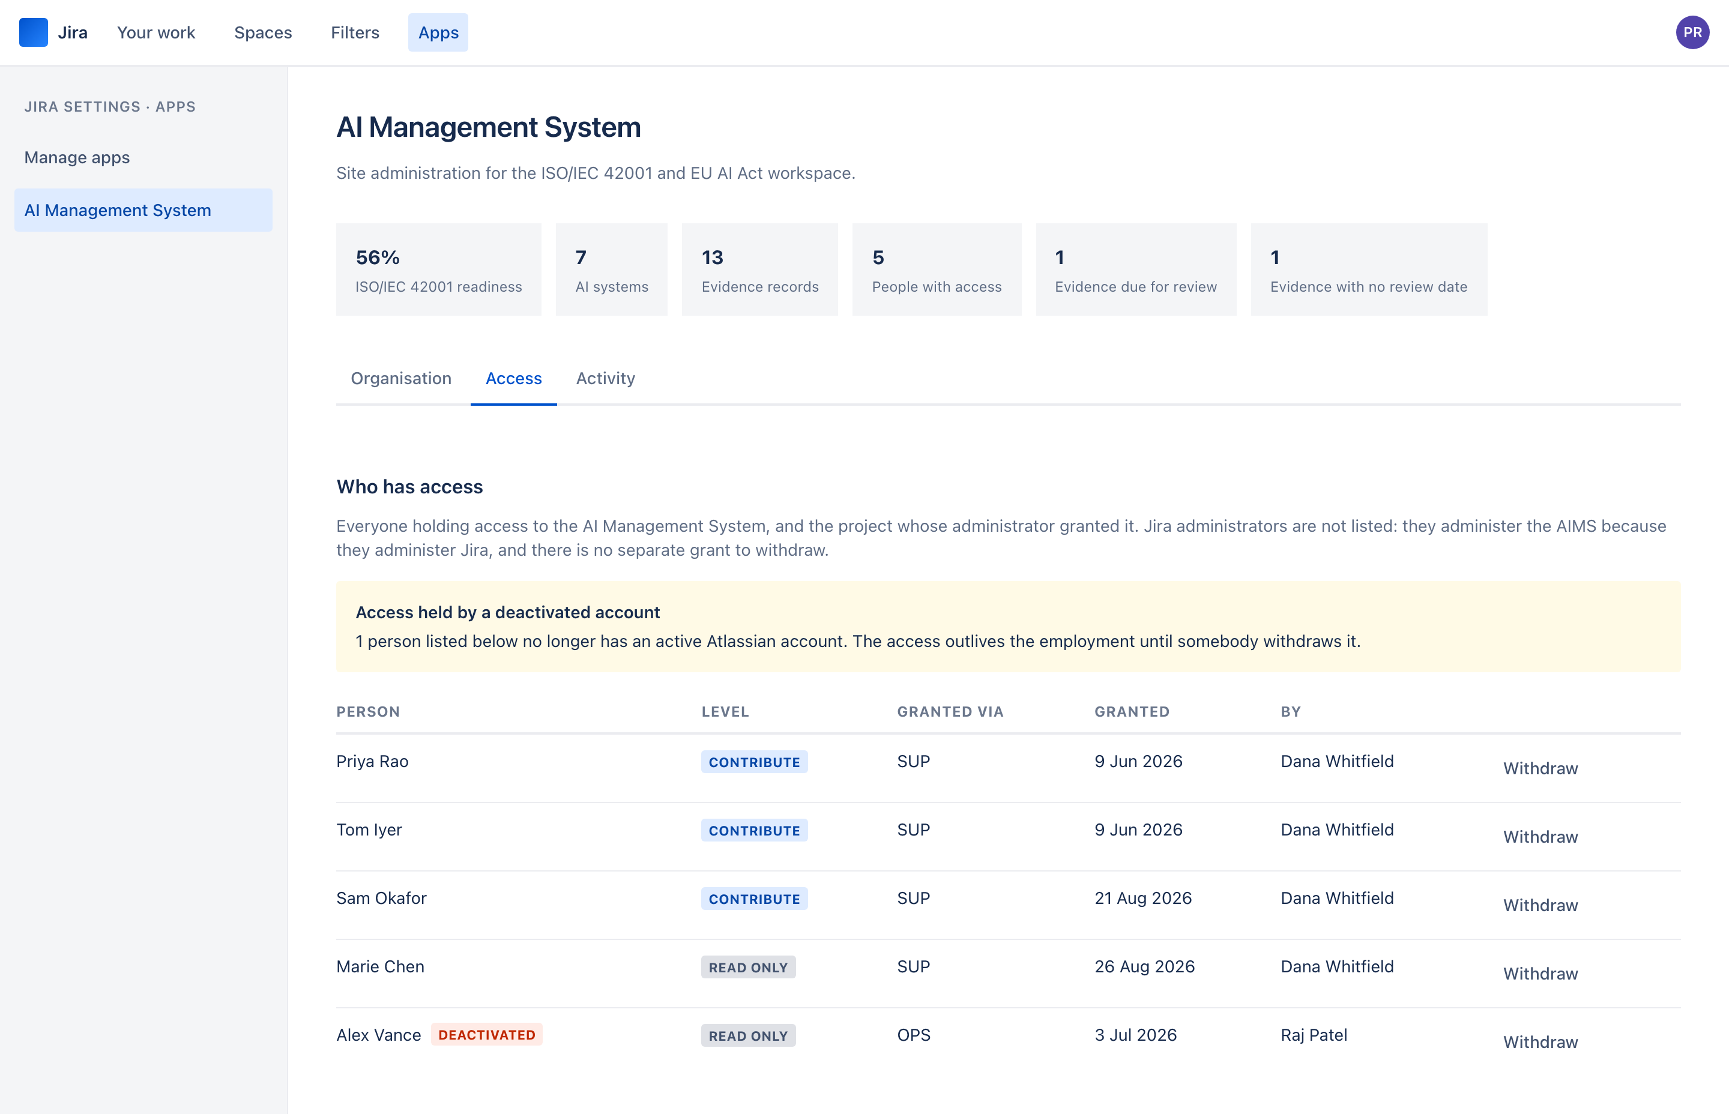The height and width of the screenshot is (1114, 1729).
Task: Withdraw access for Sam Okafor
Action: pyautogui.click(x=1540, y=905)
